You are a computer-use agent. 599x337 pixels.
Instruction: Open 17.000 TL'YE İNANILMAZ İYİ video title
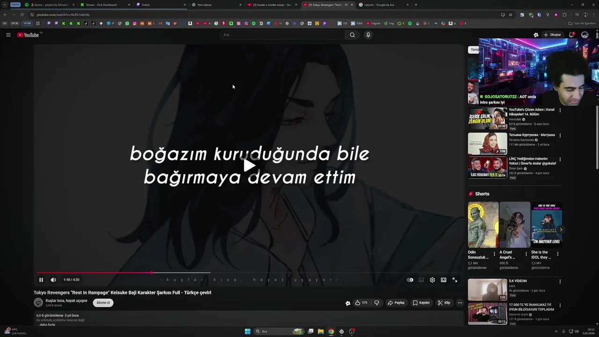coord(532,307)
